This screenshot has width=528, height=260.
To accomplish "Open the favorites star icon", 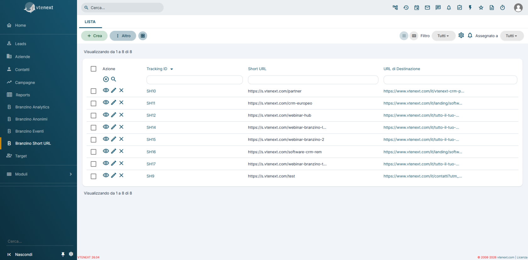I will pos(481,8).
